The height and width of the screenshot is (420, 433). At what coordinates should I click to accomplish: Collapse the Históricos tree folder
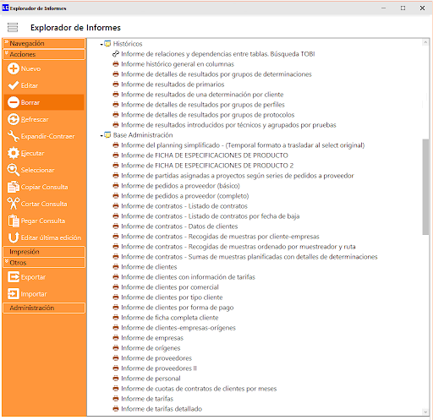(x=101, y=44)
